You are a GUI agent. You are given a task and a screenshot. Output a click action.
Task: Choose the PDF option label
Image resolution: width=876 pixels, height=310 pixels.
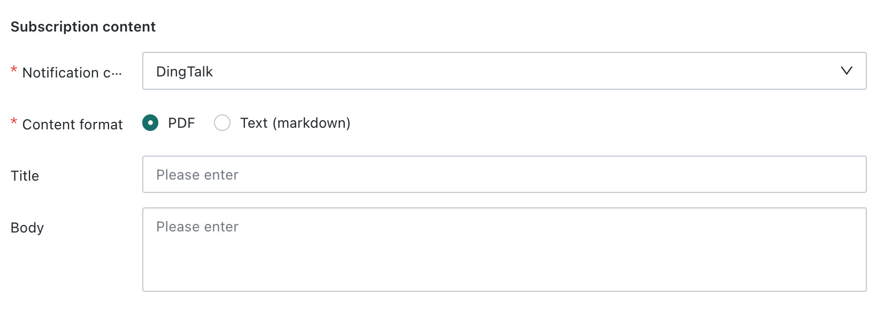click(181, 123)
